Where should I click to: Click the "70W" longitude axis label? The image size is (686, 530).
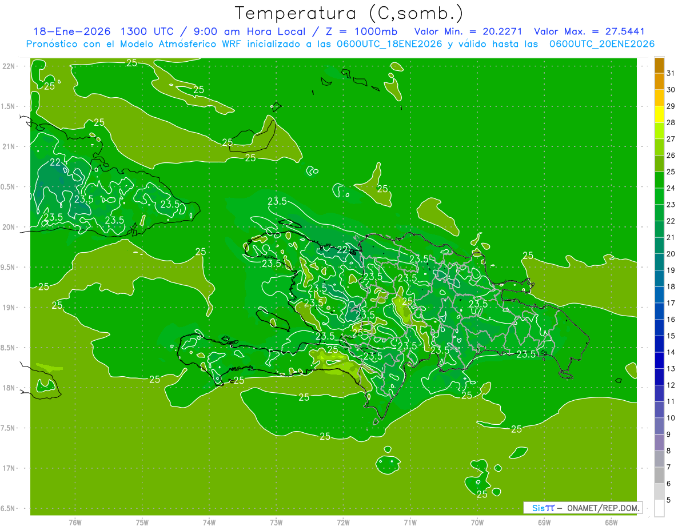click(477, 522)
